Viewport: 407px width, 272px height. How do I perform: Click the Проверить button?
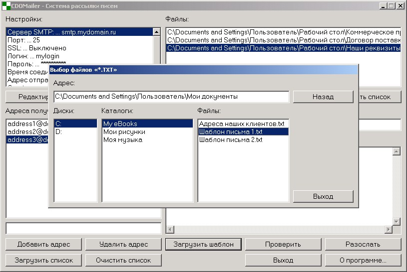283,244
